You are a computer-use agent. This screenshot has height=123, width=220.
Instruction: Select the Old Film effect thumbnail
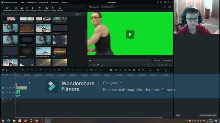tap(10, 51)
